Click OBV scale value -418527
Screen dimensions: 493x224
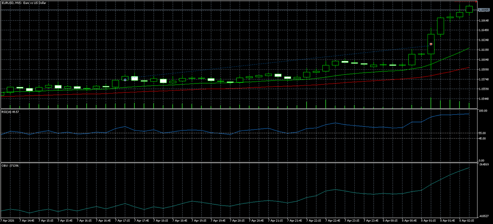(x=484, y=217)
